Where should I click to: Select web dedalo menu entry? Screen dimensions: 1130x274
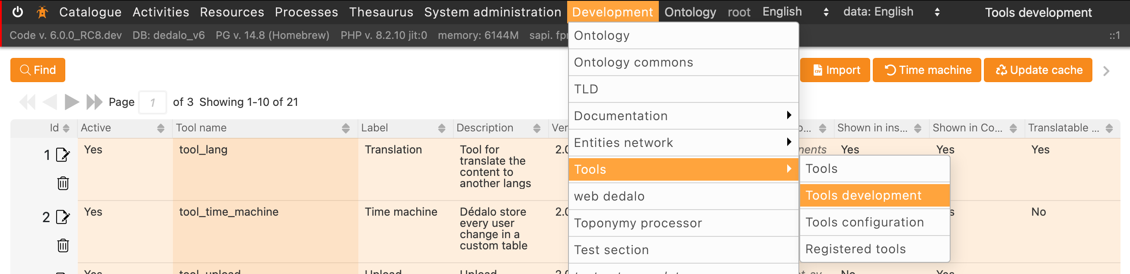tap(683, 196)
